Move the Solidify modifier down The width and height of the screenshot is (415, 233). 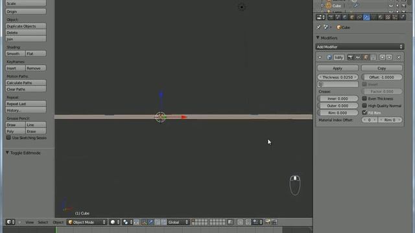(389, 58)
